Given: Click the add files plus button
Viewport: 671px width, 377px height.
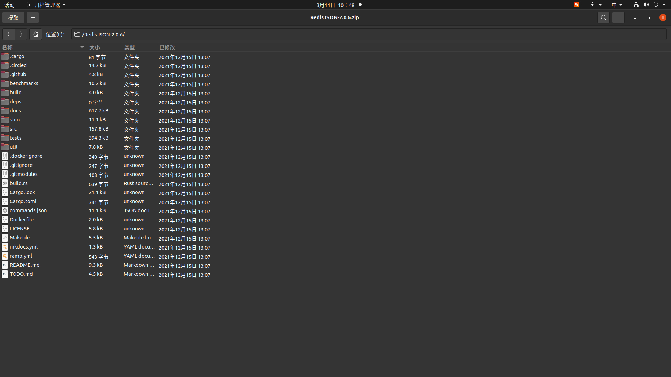Looking at the screenshot, I should click(x=33, y=17).
